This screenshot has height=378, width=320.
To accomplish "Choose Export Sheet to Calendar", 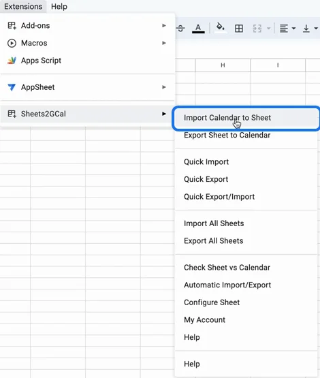I will pyautogui.click(x=246, y=136).
